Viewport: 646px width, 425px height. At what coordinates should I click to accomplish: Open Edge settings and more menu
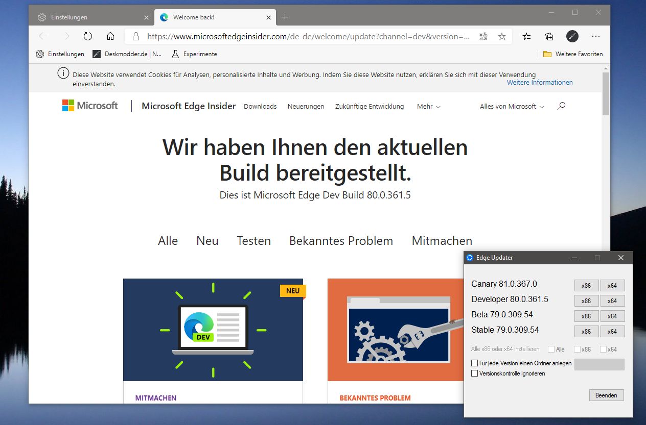point(595,36)
